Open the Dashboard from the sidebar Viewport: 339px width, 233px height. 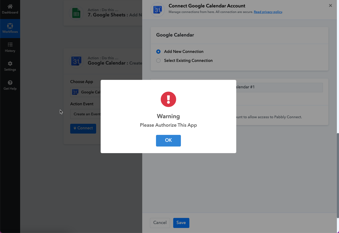(10, 9)
